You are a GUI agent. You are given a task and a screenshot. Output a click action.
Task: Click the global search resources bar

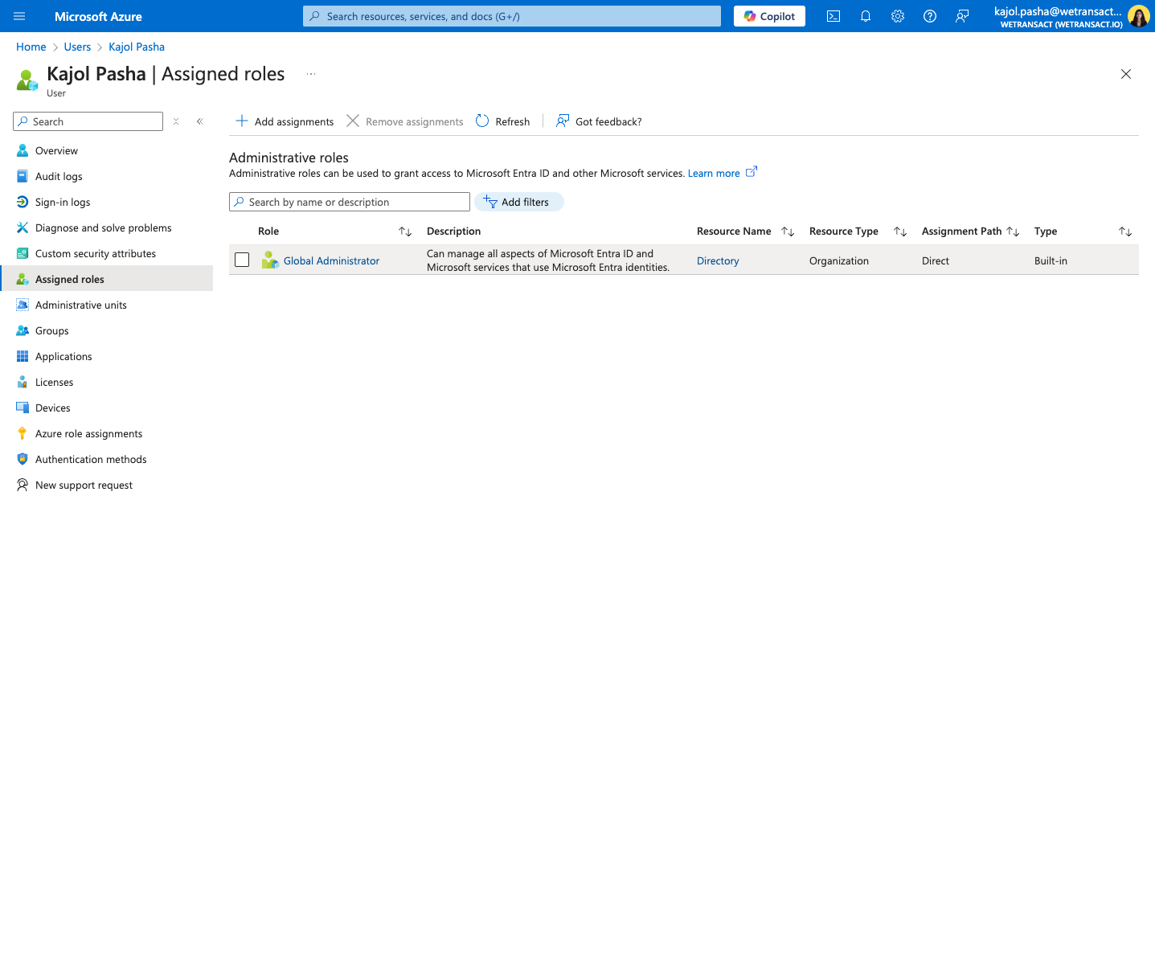pos(512,16)
